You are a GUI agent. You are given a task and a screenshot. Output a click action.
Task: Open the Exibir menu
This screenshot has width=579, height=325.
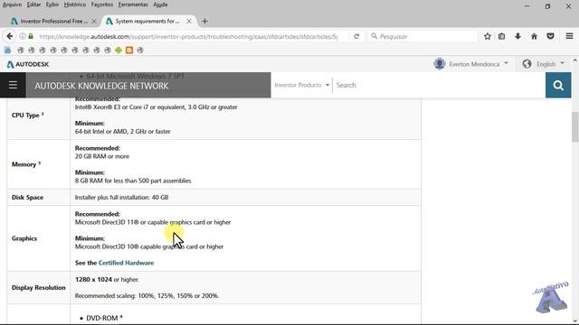[52, 5]
